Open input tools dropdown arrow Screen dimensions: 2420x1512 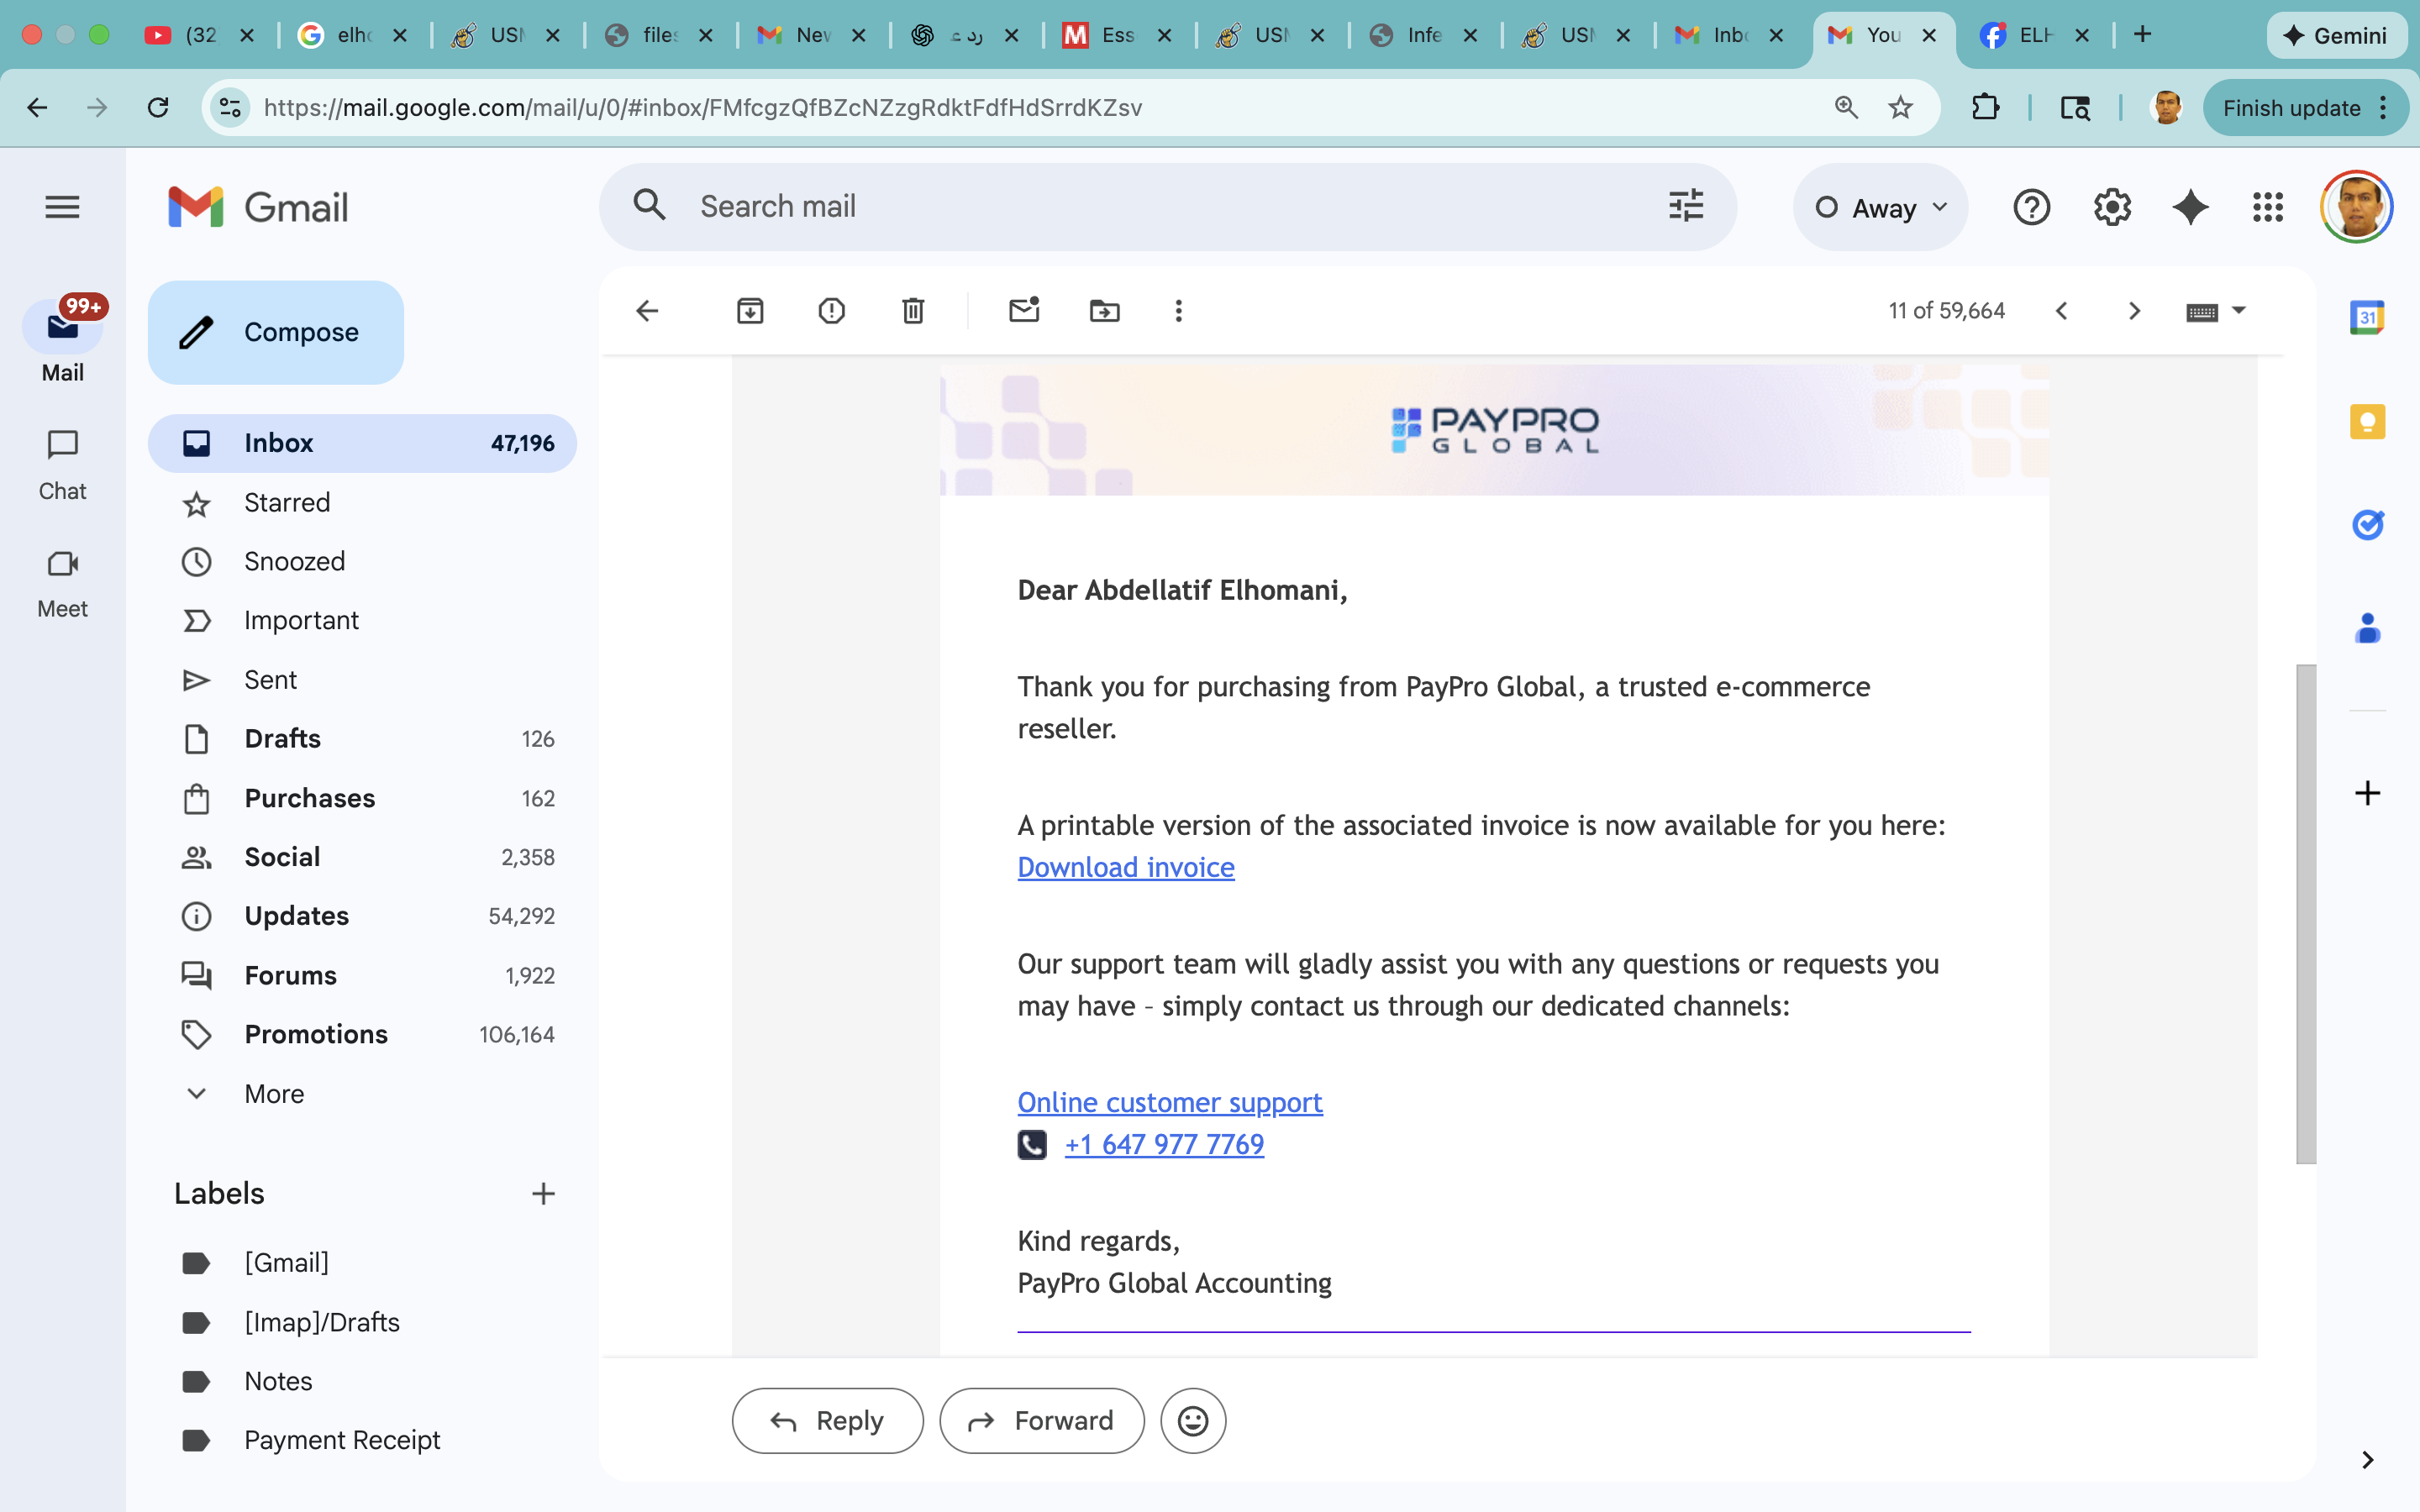tap(2239, 310)
